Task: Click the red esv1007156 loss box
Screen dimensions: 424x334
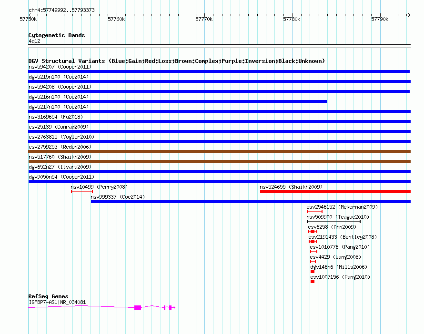Action: [313, 282]
